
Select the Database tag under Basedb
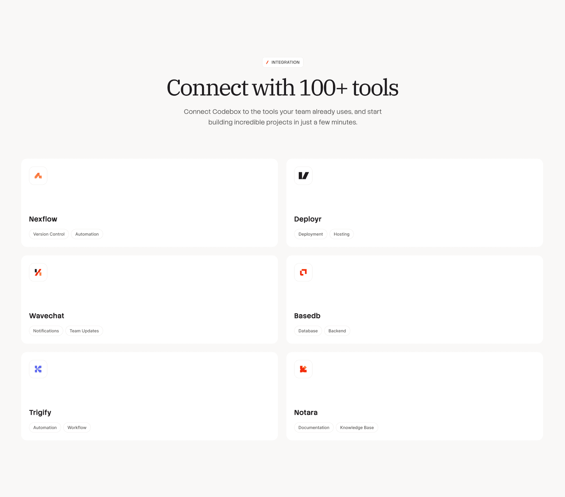[x=308, y=331]
